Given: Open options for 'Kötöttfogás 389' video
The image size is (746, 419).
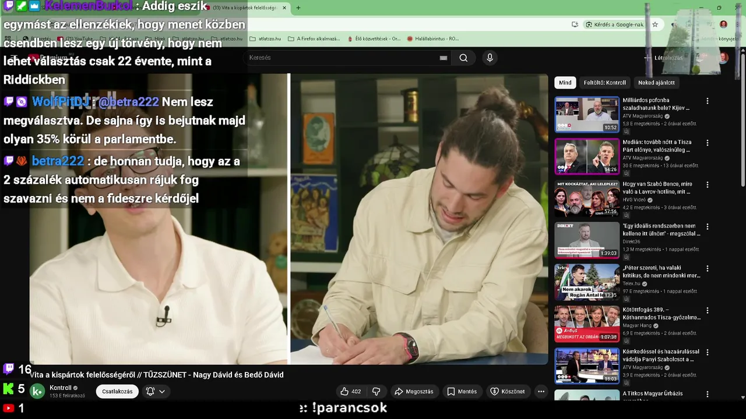Looking at the screenshot, I should pos(708,310).
